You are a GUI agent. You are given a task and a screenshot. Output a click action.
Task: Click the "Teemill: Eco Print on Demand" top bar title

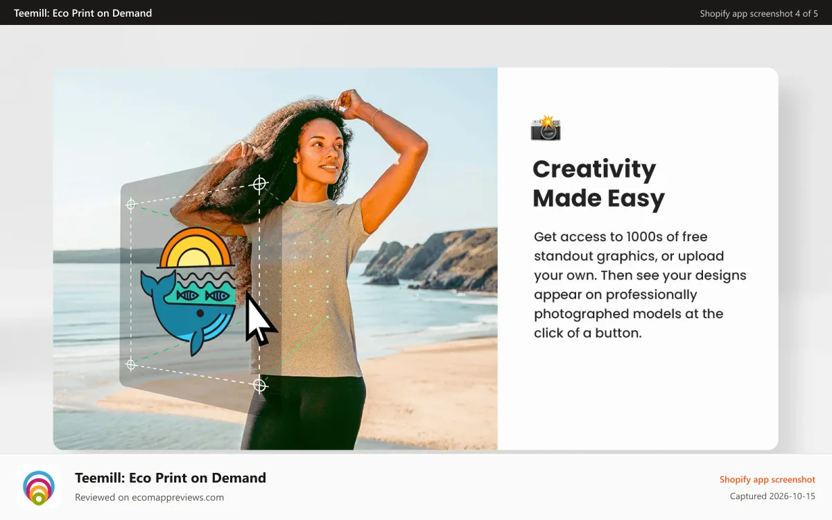[83, 12]
